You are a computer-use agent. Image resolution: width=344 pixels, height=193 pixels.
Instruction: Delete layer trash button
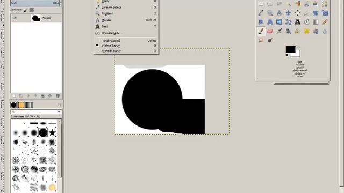click(58, 96)
